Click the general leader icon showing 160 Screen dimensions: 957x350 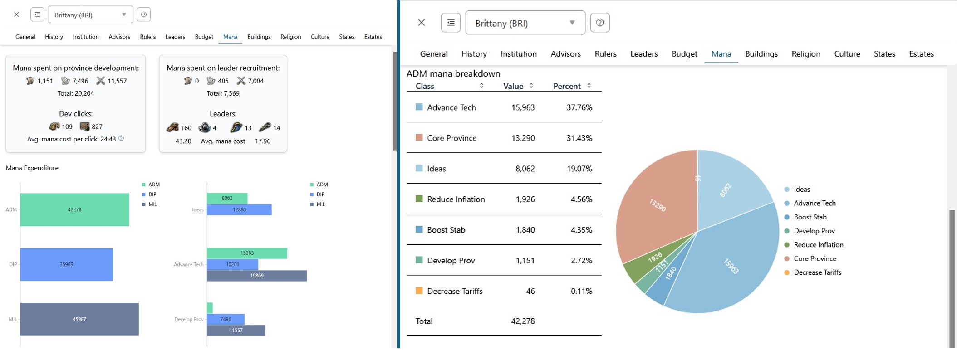(x=172, y=127)
